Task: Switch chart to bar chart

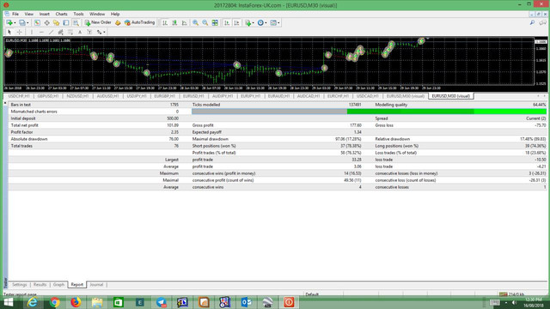Action: coord(165,23)
